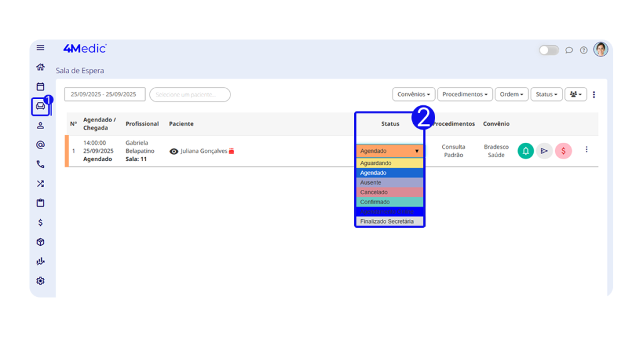Open the financial dollar icon in sidebar
This screenshot has width=643, height=337.
click(41, 222)
